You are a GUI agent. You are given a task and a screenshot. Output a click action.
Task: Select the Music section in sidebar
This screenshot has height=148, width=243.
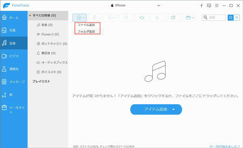(14, 43)
